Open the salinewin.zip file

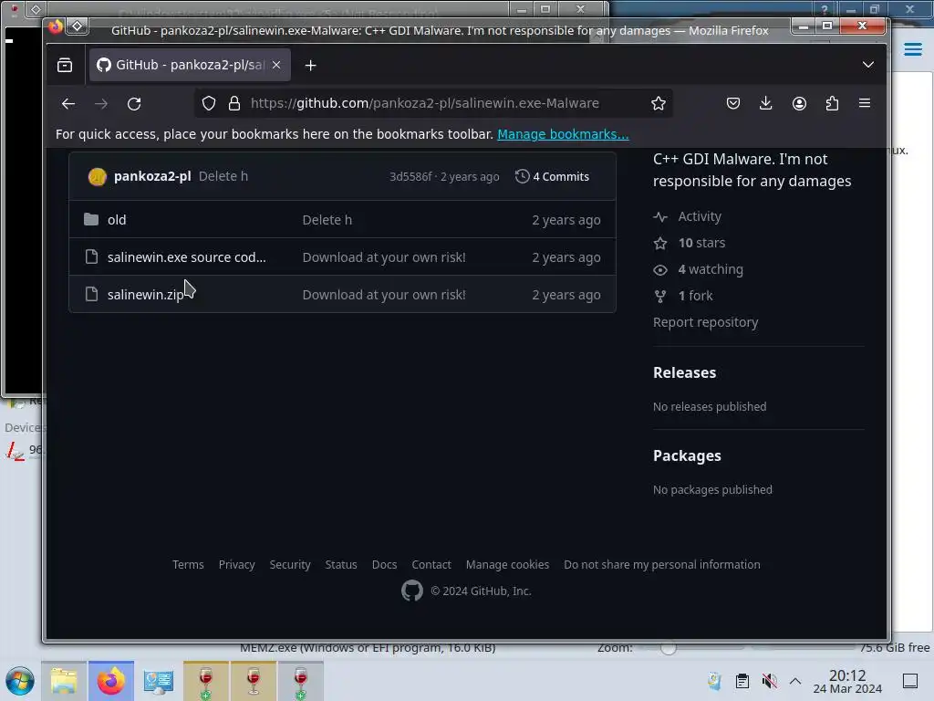click(x=145, y=295)
